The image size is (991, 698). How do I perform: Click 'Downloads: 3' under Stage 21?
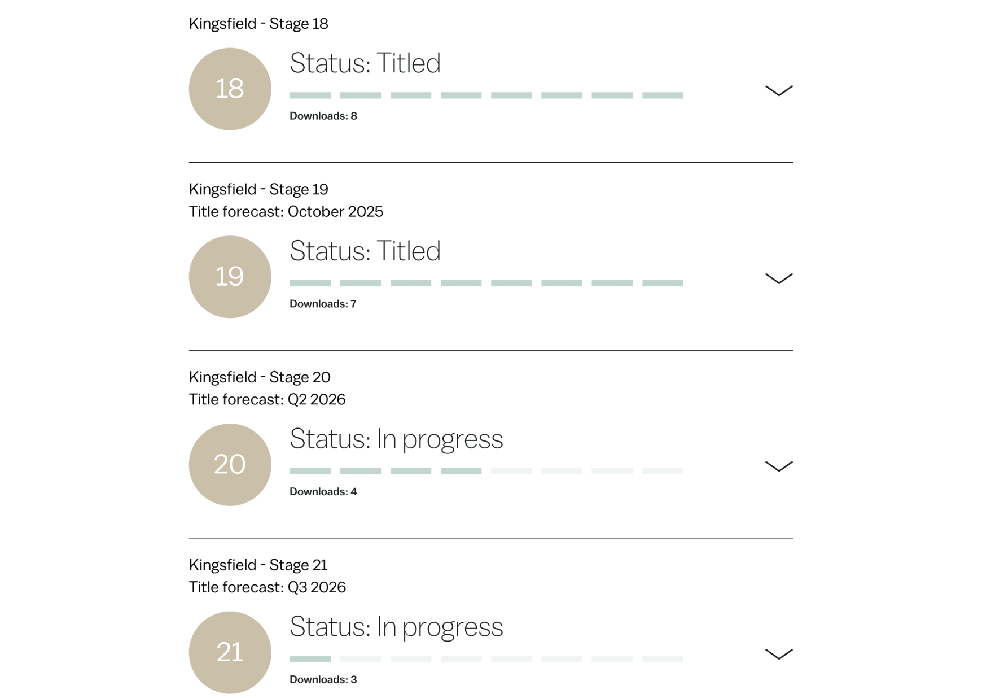[x=323, y=679]
